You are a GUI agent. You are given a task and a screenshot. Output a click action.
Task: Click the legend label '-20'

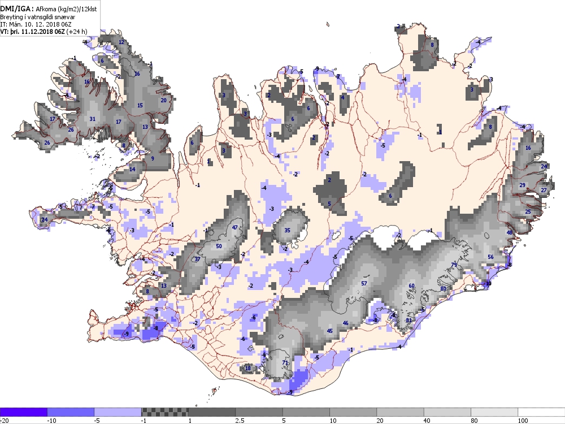pos(5,421)
